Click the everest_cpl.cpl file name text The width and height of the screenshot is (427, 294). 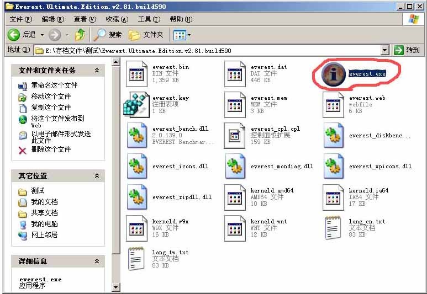[275, 129]
